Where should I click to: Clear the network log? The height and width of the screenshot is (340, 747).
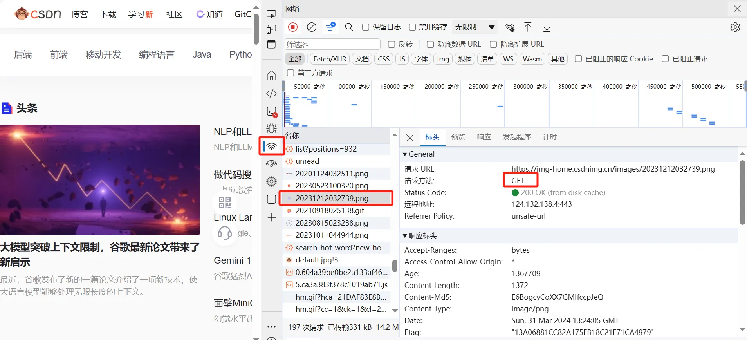click(312, 27)
